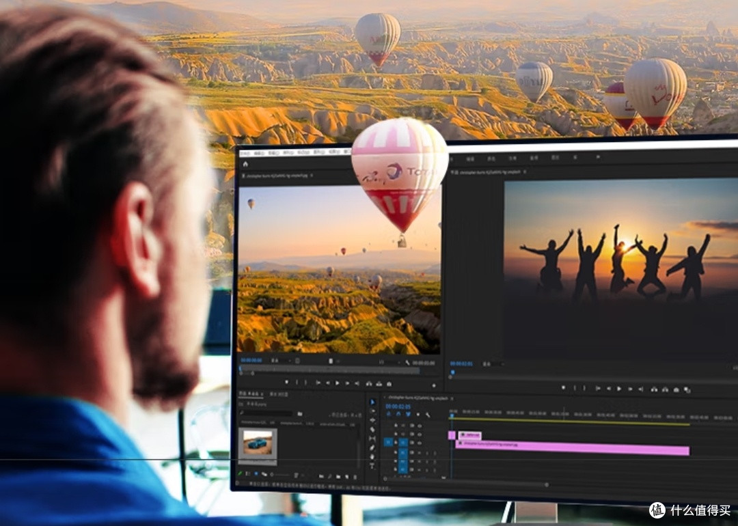Mark In point in Source monitor
738x526 pixels.
297,383
